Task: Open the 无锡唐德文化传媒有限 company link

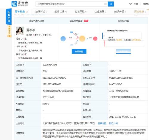Action: coord(30,43)
